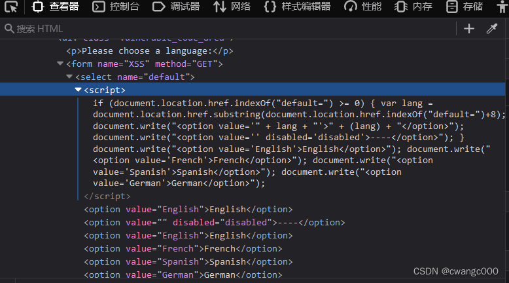Open the 存储 Storage tab
This screenshot has height=283, width=509.
465,7
